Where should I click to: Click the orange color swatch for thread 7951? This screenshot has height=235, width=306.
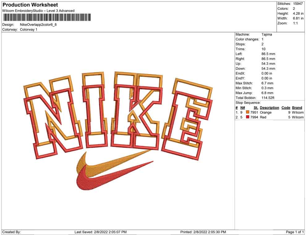(x=248, y=112)
